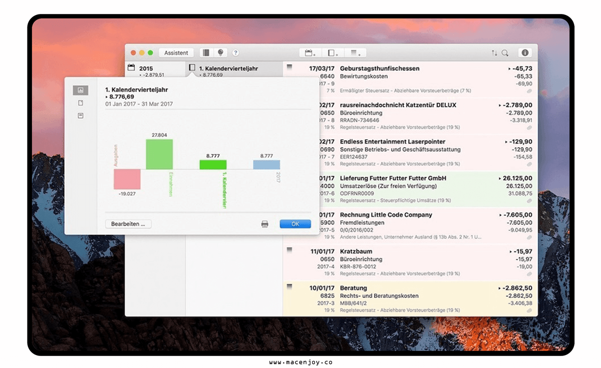
Task: Show the info inspector icon
Action: 525,53
